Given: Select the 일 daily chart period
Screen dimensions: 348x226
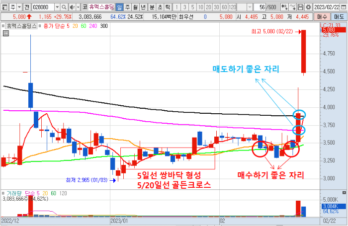Looking at the screenshot, I should [x=119, y=7].
